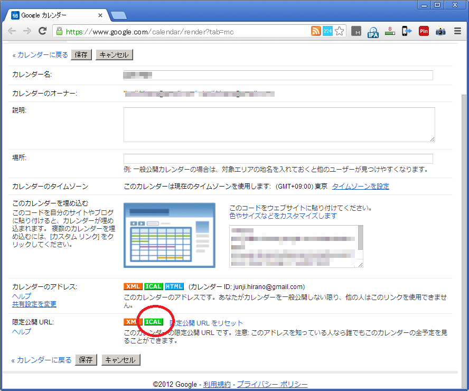Click the red Pin extension icon
The width and height of the screenshot is (469, 391).
click(424, 31)
